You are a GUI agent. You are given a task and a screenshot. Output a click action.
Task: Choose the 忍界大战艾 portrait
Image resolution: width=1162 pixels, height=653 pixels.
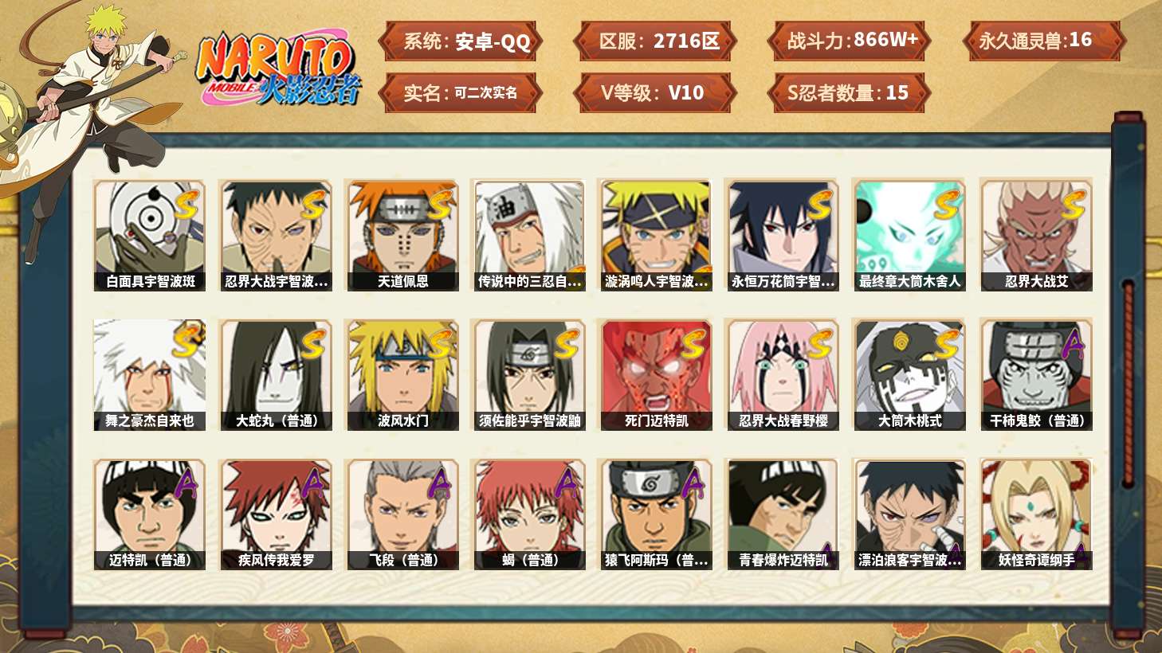click(1036, 235)
